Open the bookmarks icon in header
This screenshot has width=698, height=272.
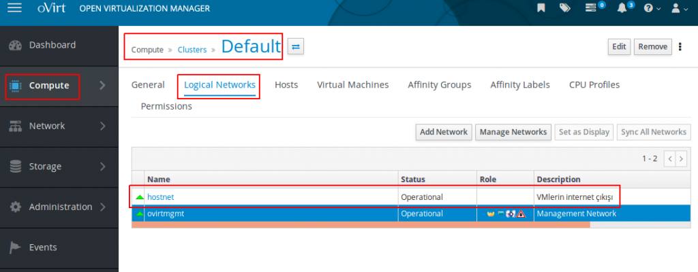pos(541,8)
